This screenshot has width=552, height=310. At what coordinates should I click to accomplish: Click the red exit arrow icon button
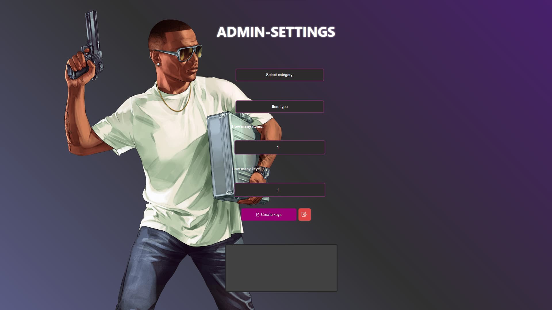304,214
